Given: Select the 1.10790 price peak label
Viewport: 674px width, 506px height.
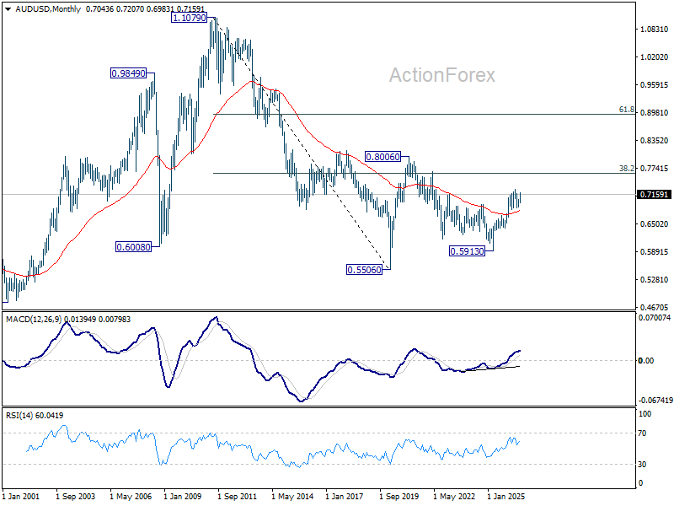Looking at the screenshot, I should point(189,18).
